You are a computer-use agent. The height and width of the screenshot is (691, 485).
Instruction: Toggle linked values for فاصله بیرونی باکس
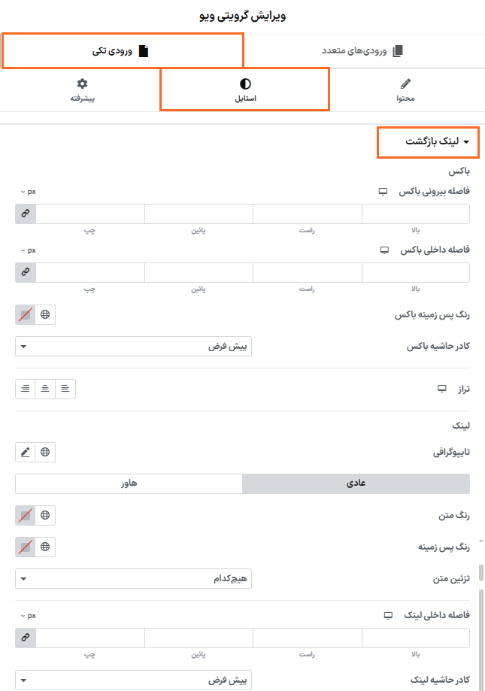pos(25,214)
